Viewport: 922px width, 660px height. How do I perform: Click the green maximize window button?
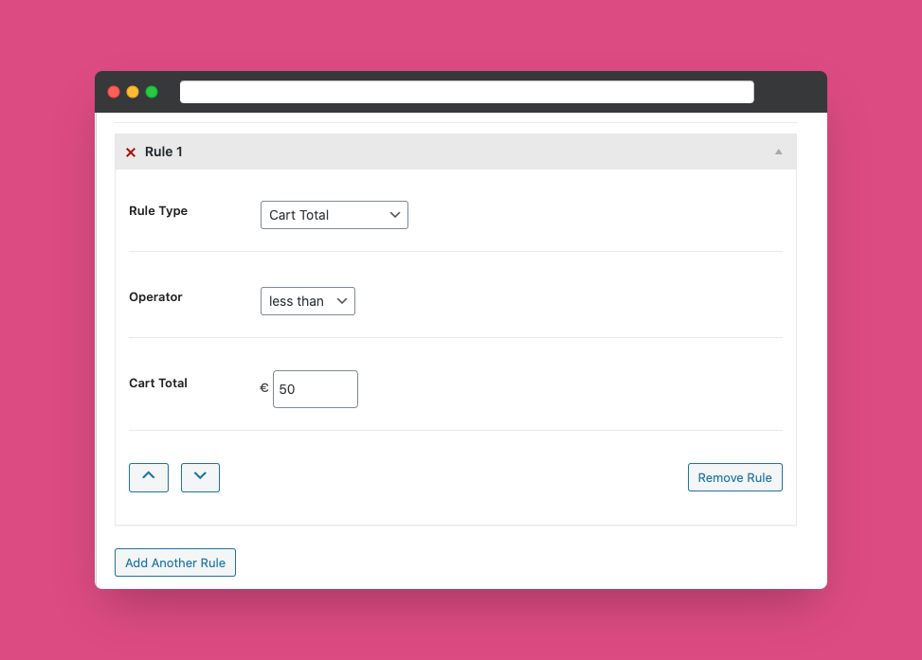pos(152,92)
